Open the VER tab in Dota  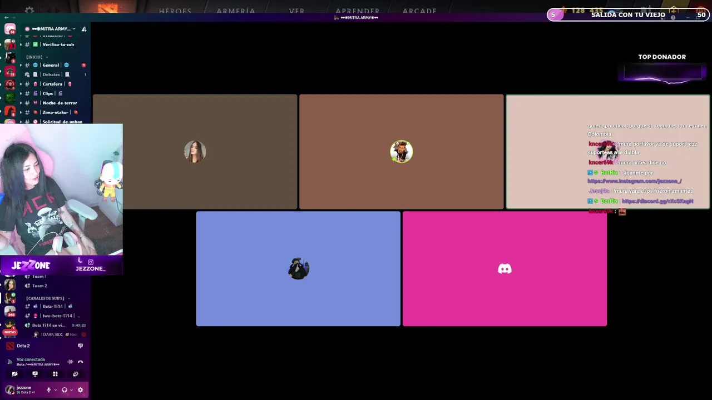coord(296,11)
